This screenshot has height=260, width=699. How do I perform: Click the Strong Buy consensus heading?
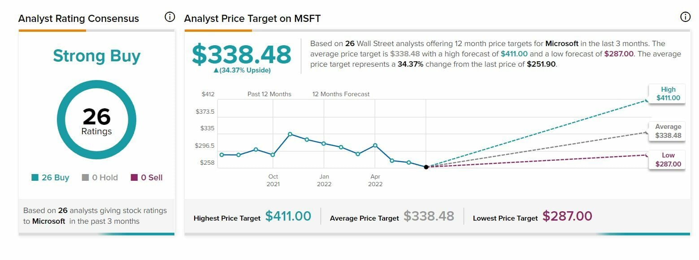click(96, 56)
